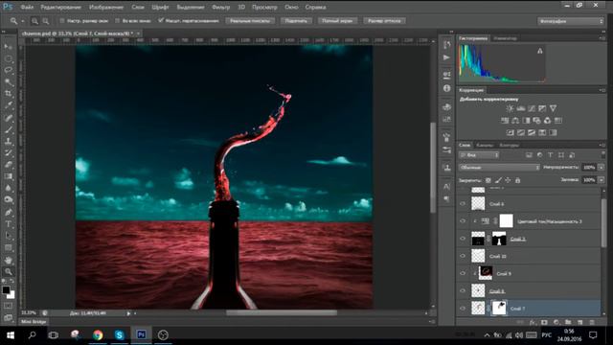The height and width of the screenshot is (345, 613).
Task: Add a Vibrance adjustment layer
Action: point(553,108)
